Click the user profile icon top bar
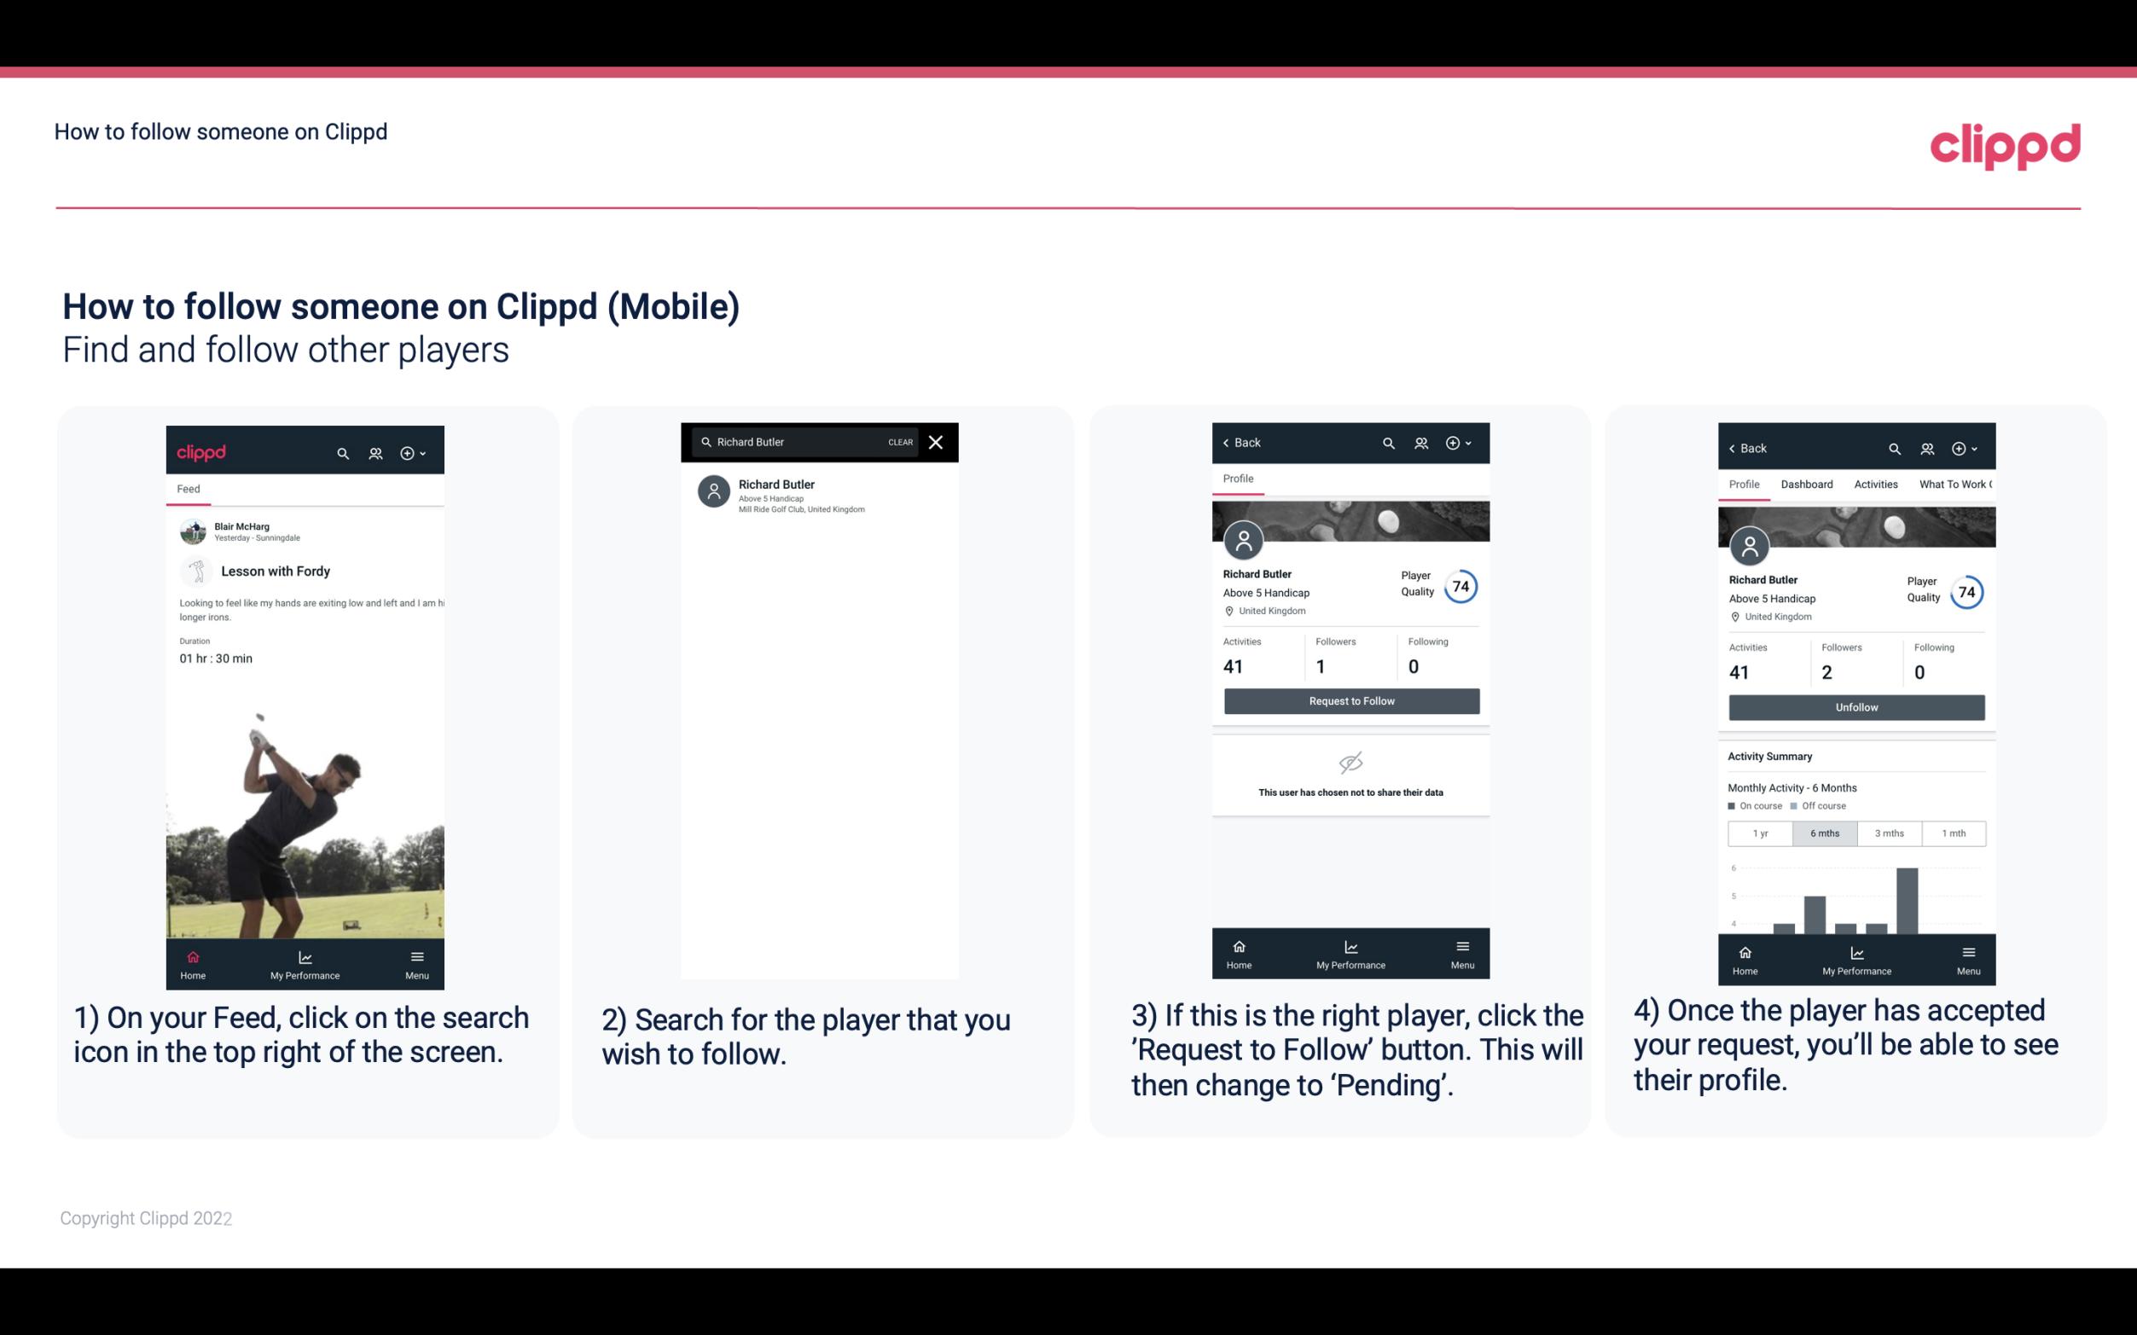Viewport: 2137px width, 1335px height. tap(375, 452)
